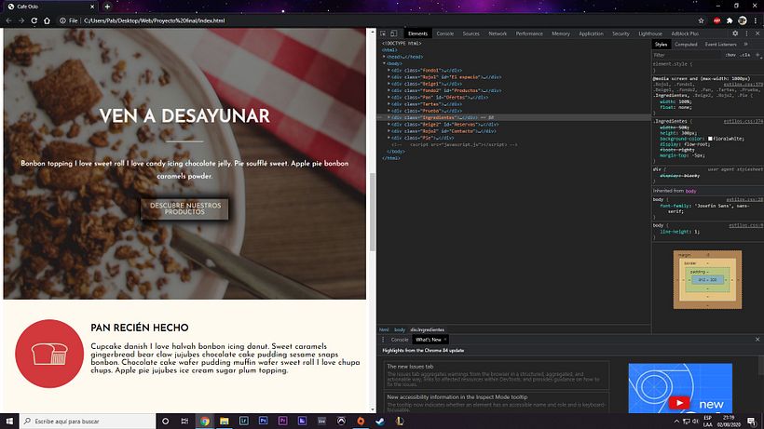
Task: Click the floralwhite color swatch
Action: [x=710, y=139]
